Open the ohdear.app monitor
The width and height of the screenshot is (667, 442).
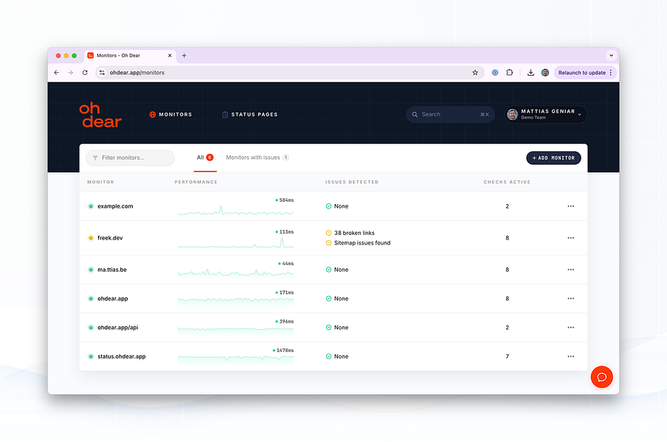point(113,298)
